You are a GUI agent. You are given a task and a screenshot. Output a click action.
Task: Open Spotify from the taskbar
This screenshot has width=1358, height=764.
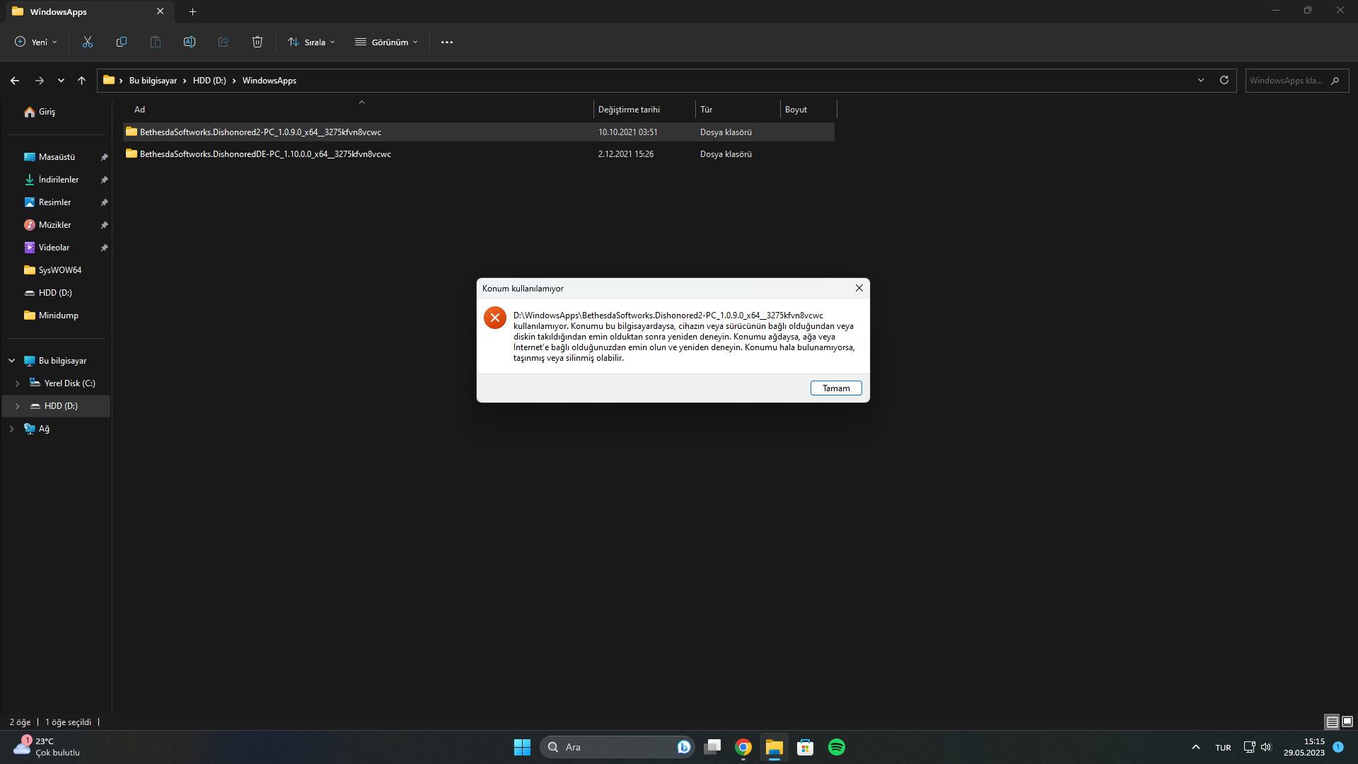pos(836,747)
